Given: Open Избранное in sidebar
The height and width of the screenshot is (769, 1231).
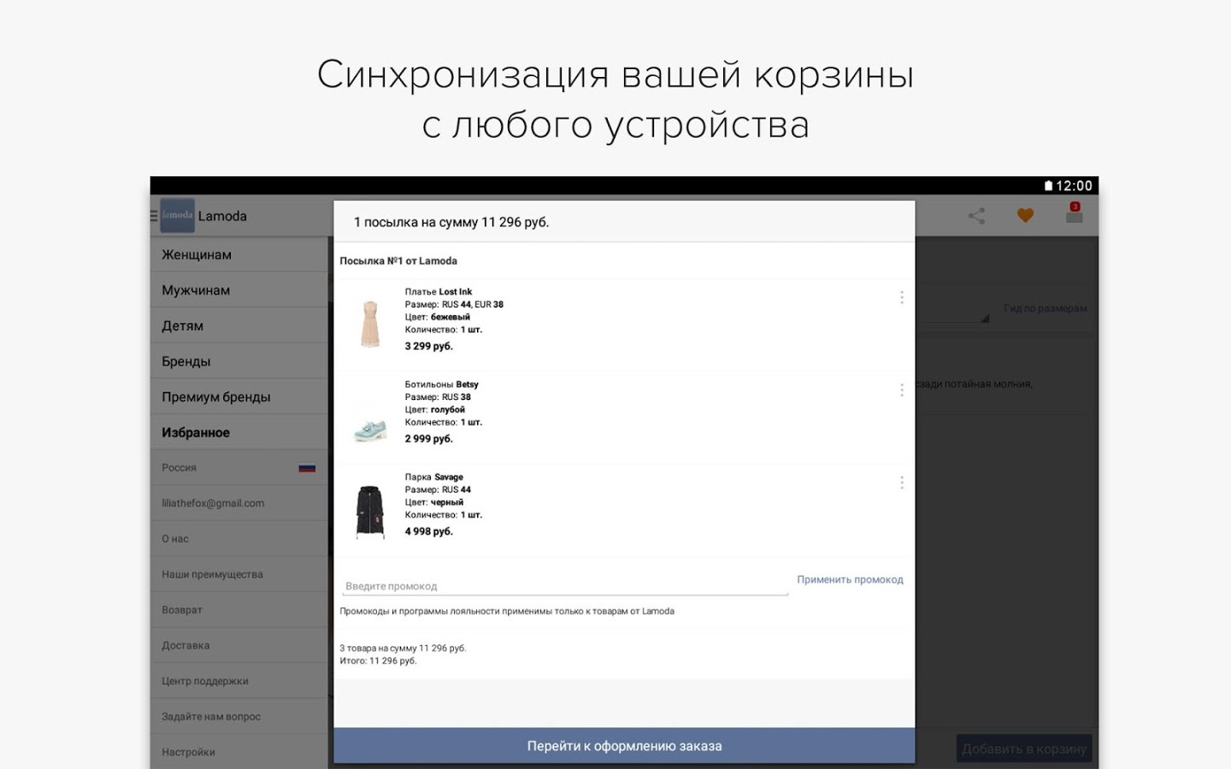Looking at the screenshot, I should pos(239,432).
